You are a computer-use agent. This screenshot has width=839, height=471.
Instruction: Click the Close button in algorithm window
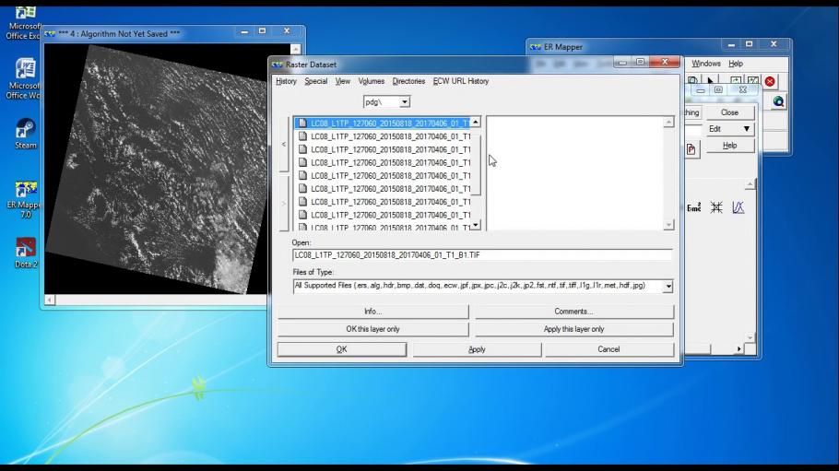730,112
